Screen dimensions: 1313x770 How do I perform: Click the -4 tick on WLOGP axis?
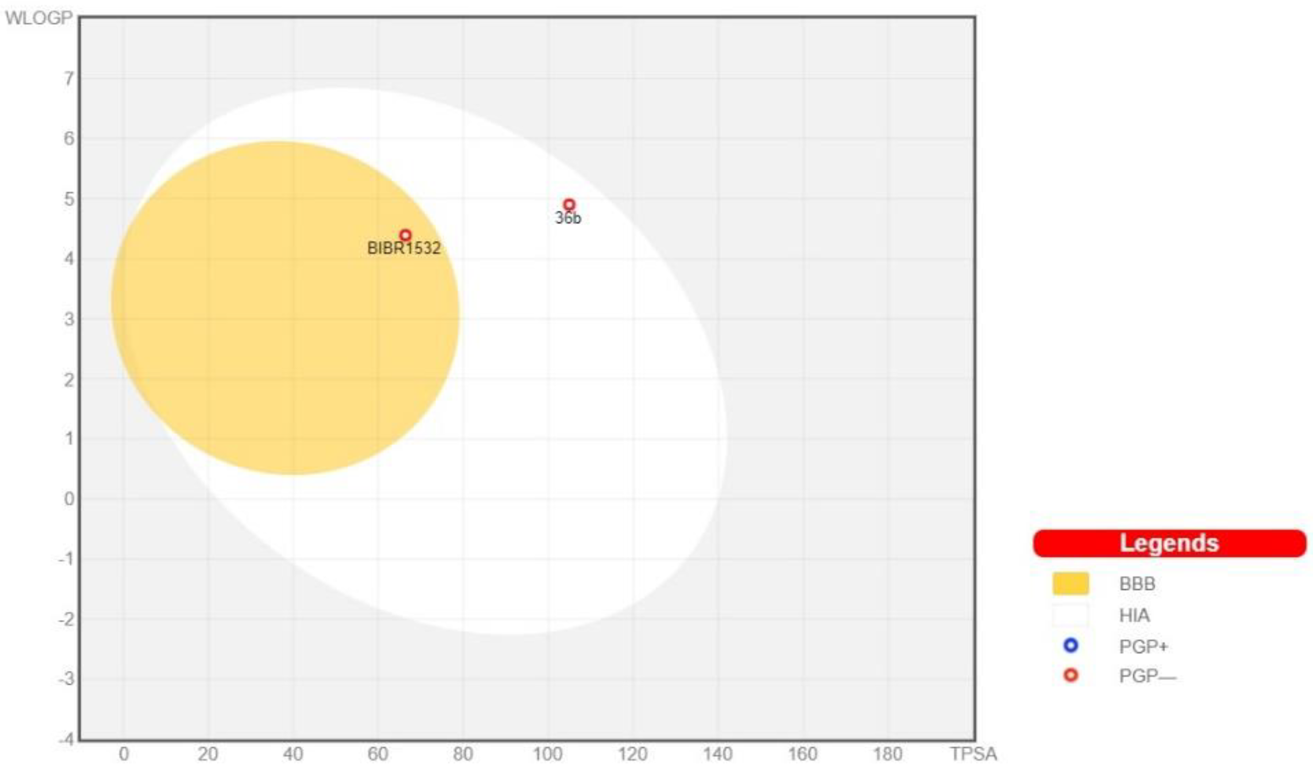click(66, 739)
